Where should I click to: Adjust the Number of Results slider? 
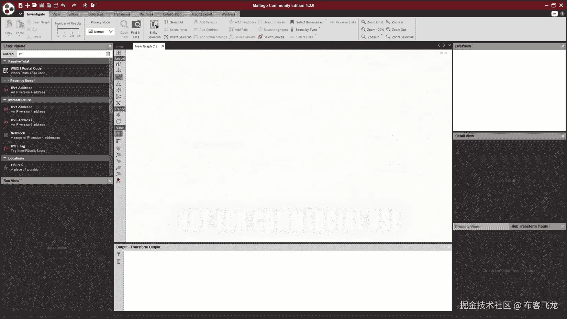(68, 29)
